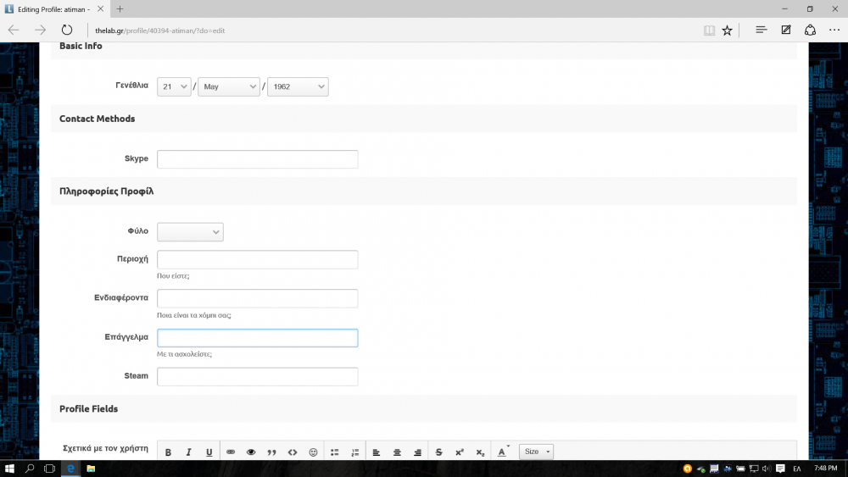Click the battery tray icon

click(740, 469)
